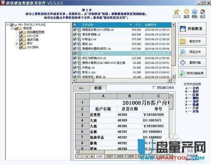Click the next-sheet navigation arrow
211x165 pixels.
click(87, 157)
